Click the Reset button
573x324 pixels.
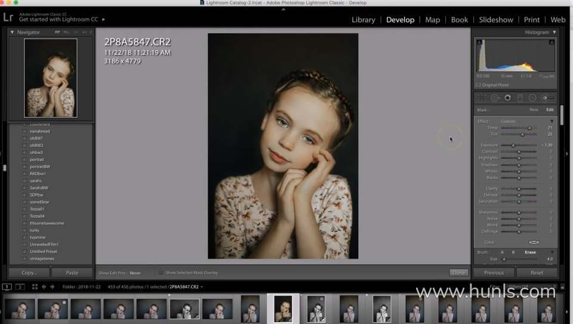pyautogui.click(x=537, y=273)
